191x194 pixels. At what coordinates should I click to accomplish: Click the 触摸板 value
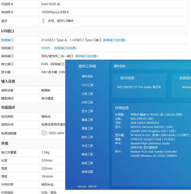[x=46, y=90]
